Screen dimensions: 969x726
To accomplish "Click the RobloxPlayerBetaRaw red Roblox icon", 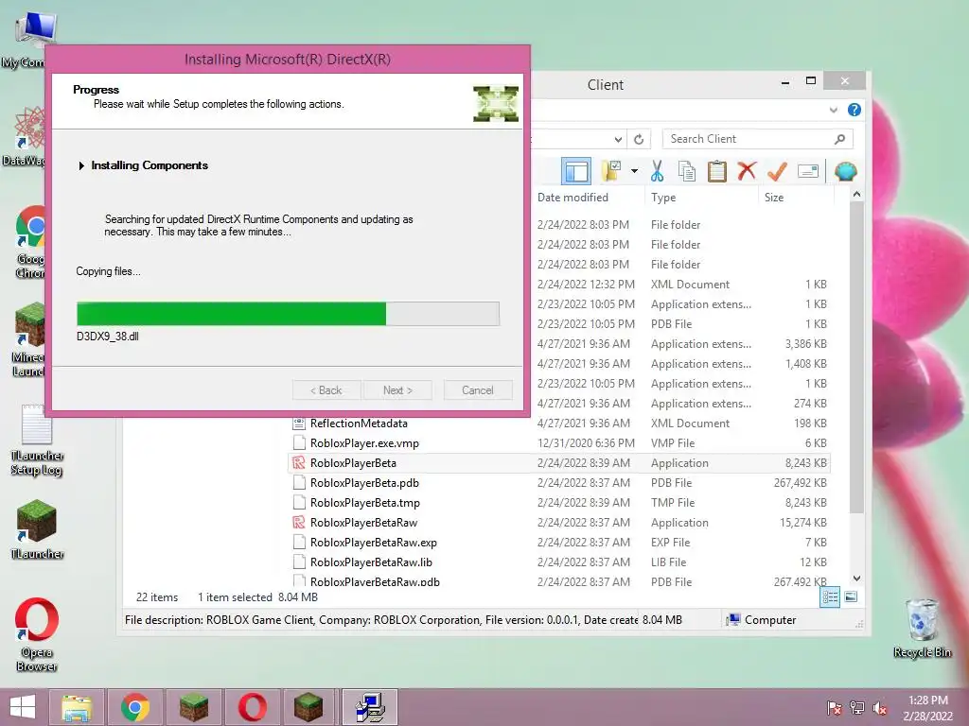I will (299, 522).
